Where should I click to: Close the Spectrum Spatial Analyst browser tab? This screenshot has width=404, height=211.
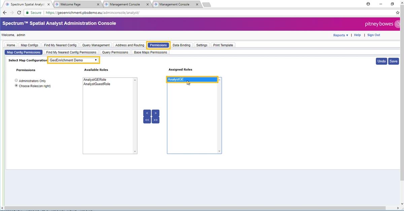click(48, 4)
